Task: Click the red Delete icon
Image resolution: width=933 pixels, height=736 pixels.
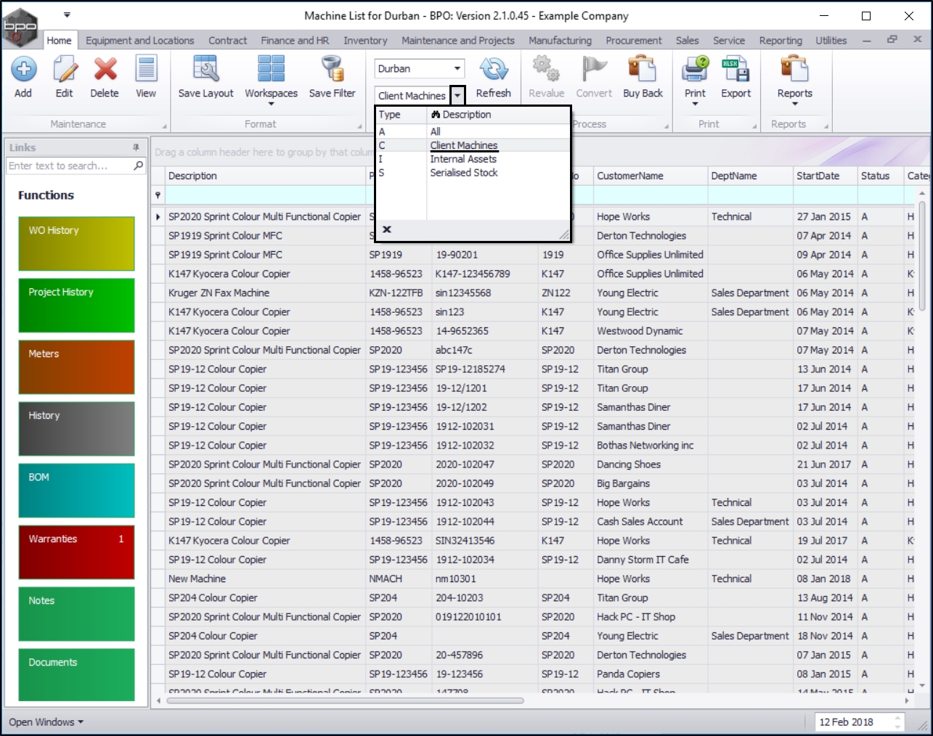Action: click(105, 70)
